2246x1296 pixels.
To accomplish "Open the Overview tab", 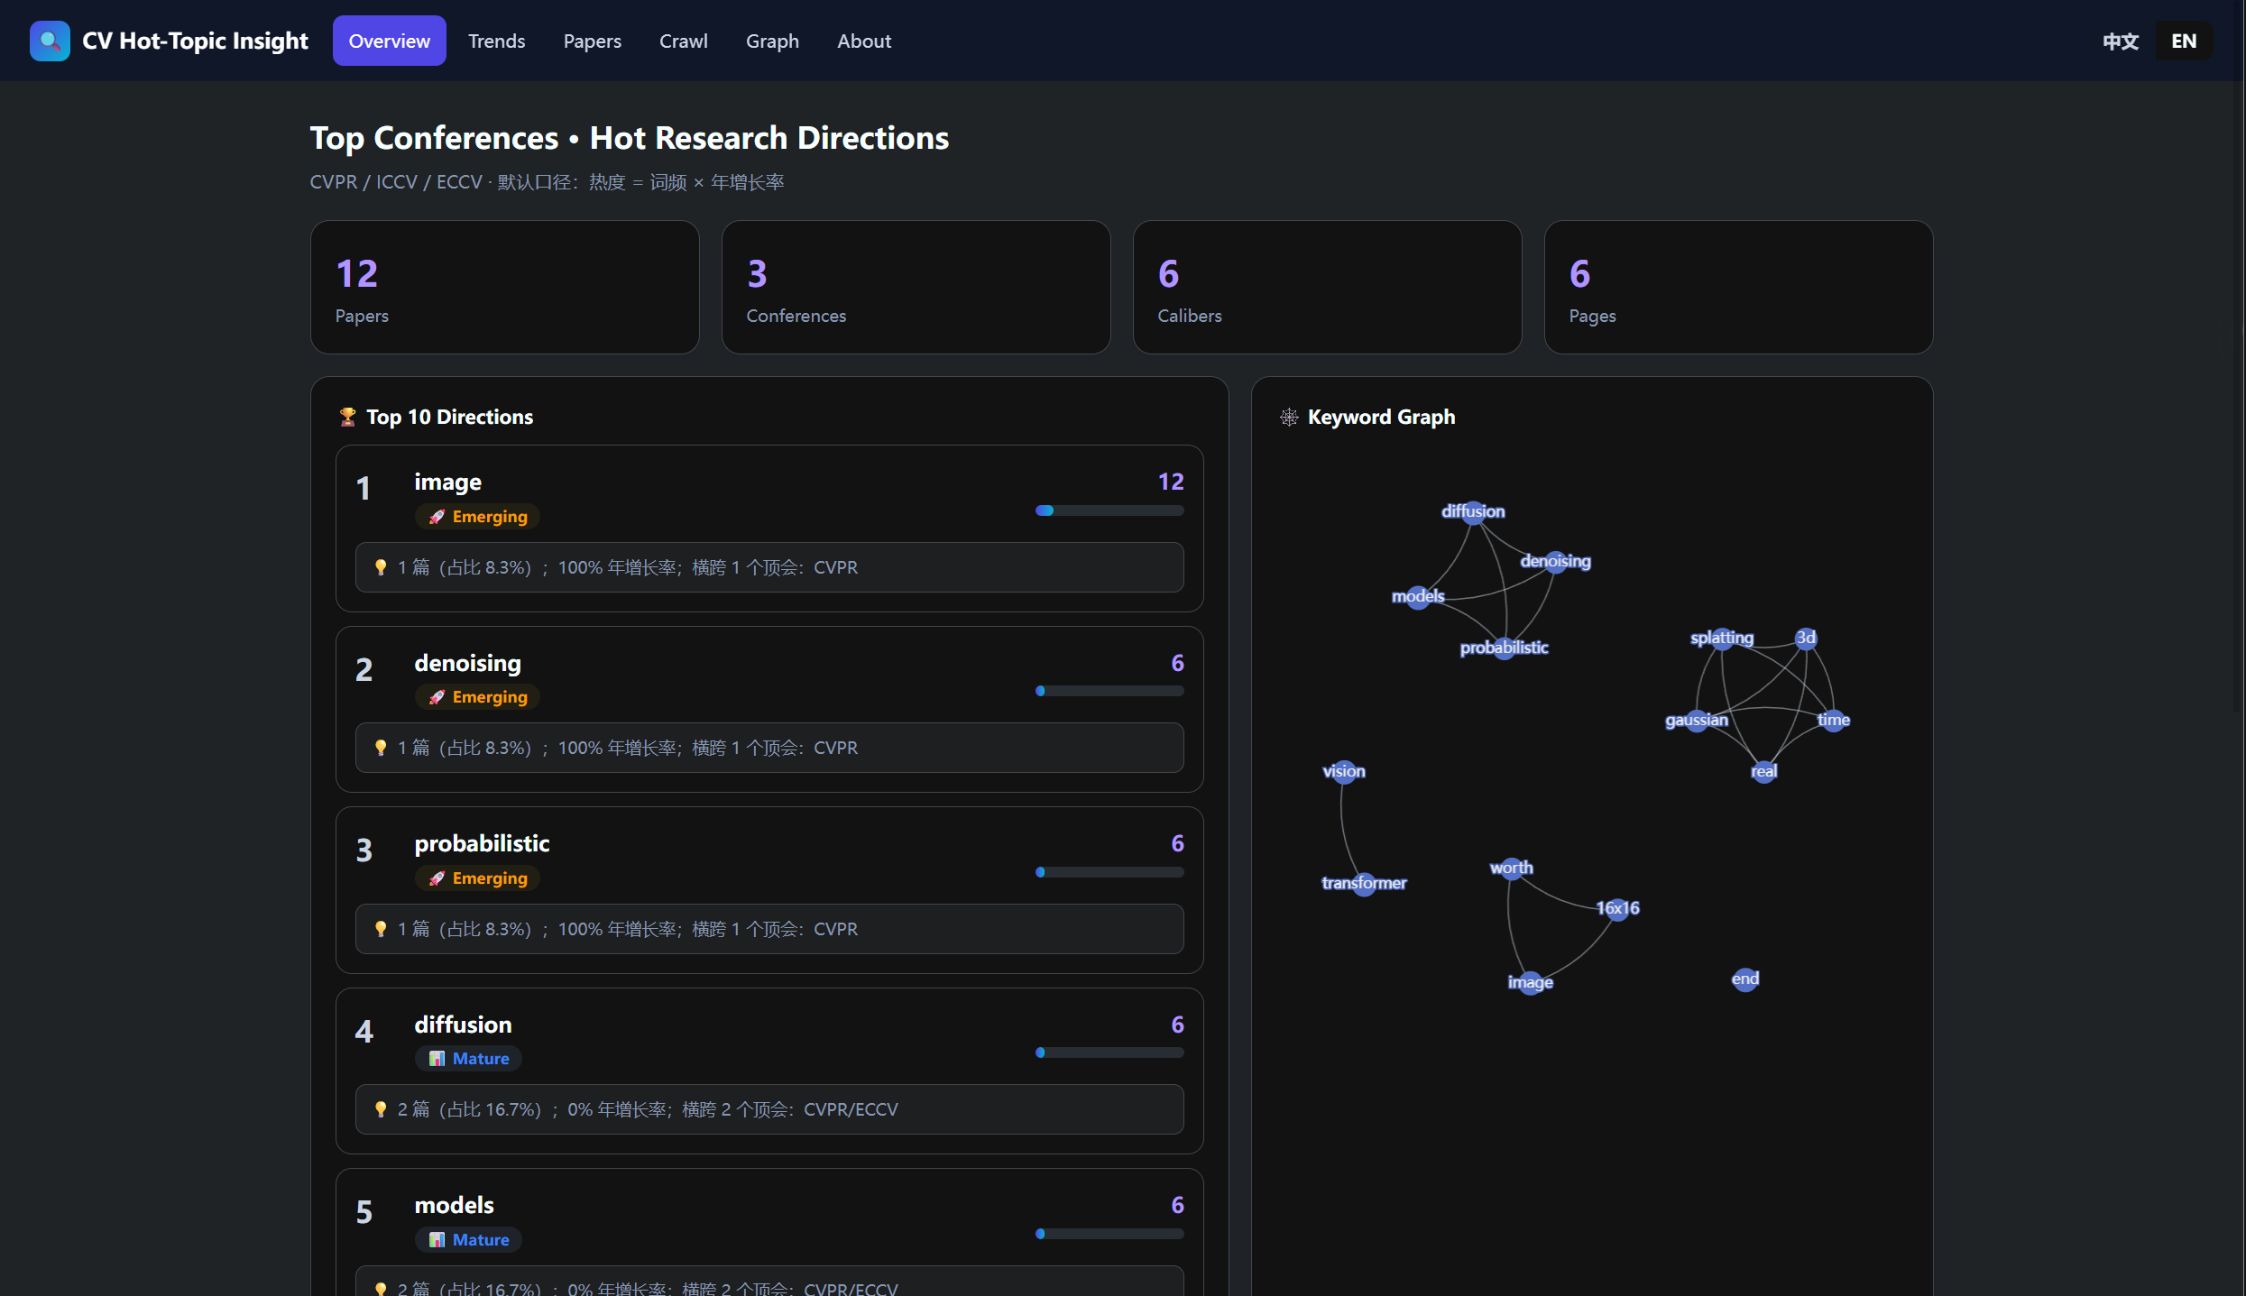I will point(390,41).
